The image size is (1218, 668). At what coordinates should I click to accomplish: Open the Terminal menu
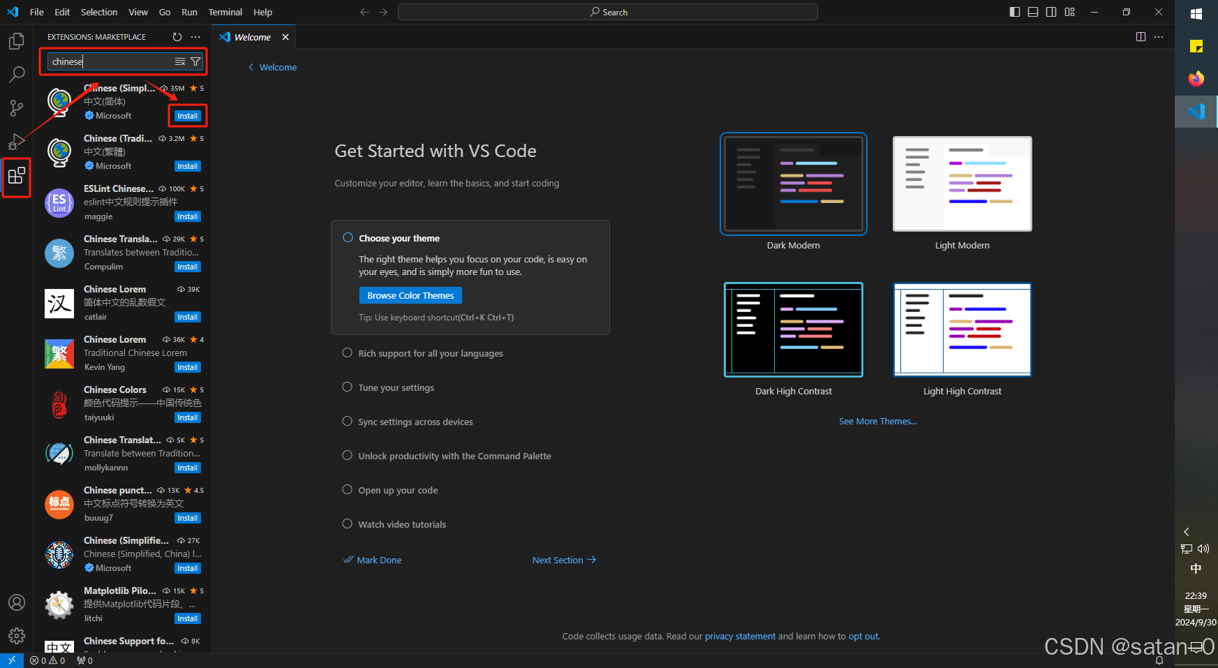coord(225,12)
